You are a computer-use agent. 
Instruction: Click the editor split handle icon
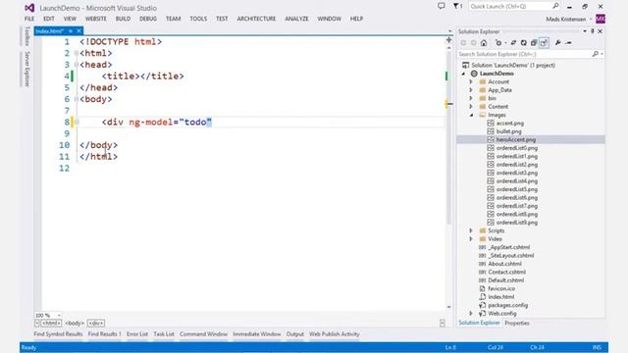point(448,39)
